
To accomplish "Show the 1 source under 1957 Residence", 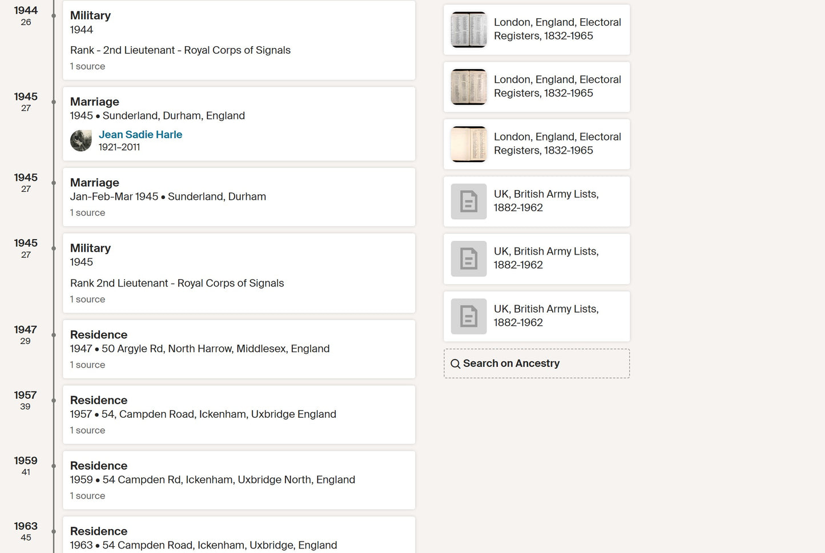I will click(87, 431).
